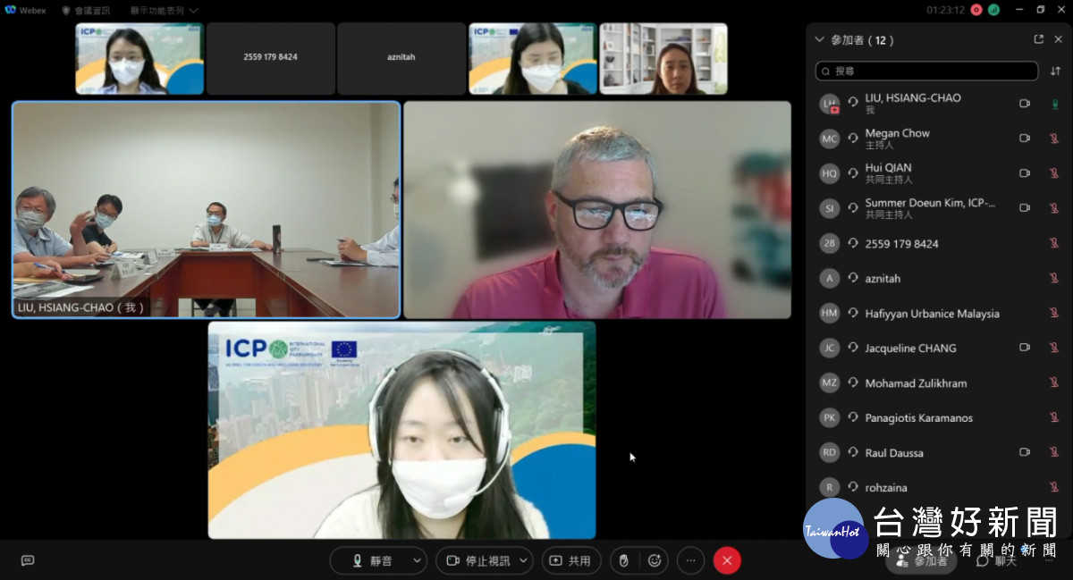Select Raul Daussa in participant list

[x=938, y=452]
